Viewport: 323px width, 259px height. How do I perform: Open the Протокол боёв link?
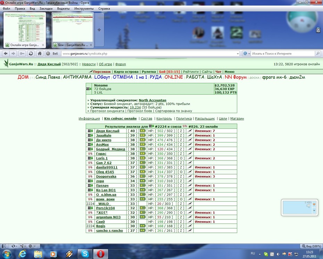140,111
